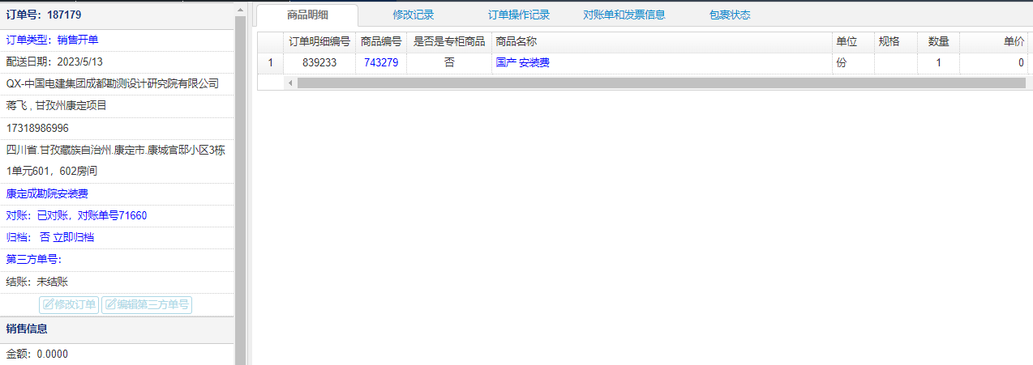Click the QX-中国电建集团 company name
Viewport: 1033px width, 365px height.
pyautogui.click(x=113, y=83)
